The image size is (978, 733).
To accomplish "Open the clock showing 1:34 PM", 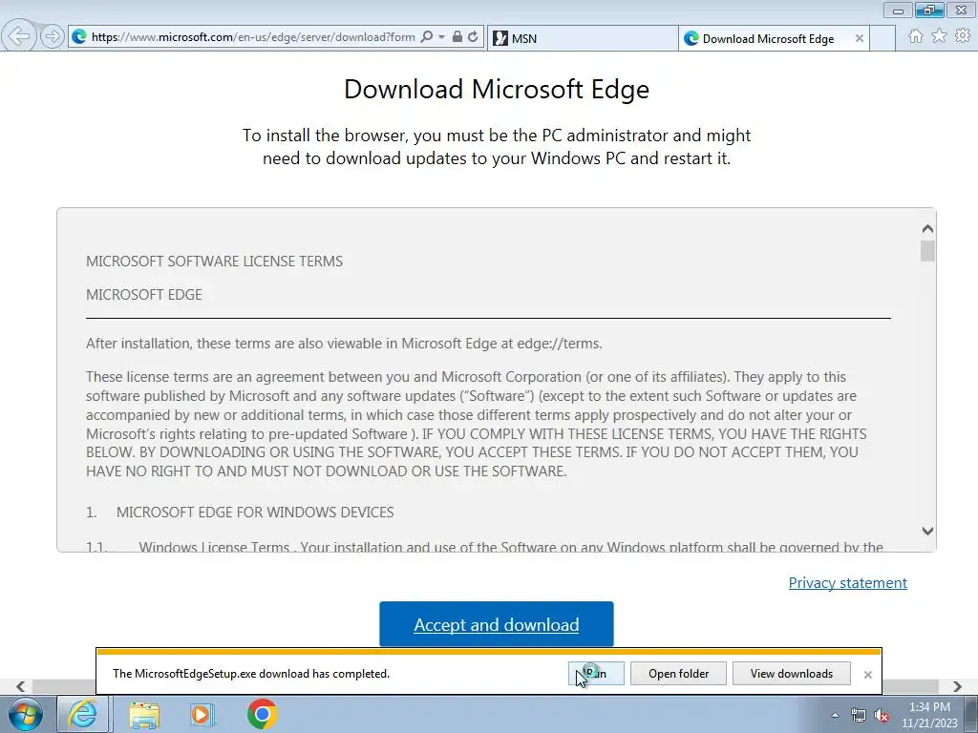I will [929, 715].
